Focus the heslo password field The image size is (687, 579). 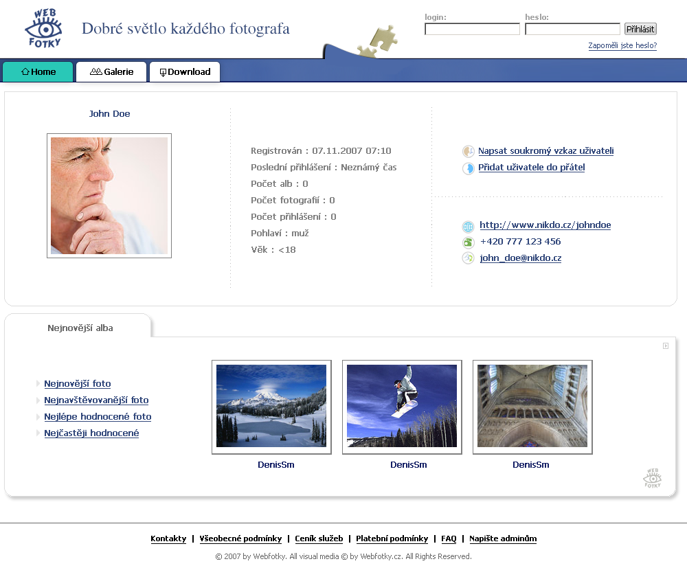[x=573, y=29]
